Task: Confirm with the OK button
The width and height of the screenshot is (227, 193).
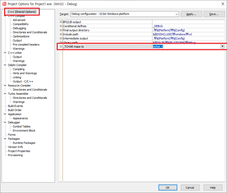Action: 168,188
